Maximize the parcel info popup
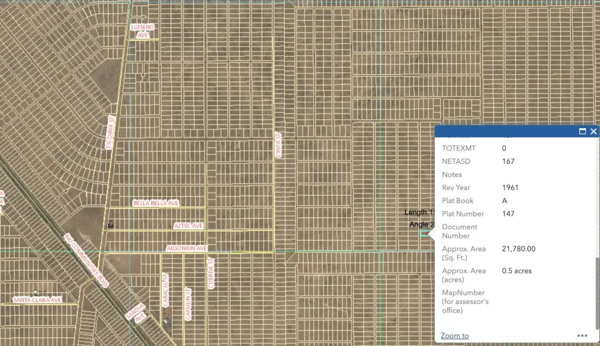The width and height of the screenshot is (600, 346). tap(582, 132)
